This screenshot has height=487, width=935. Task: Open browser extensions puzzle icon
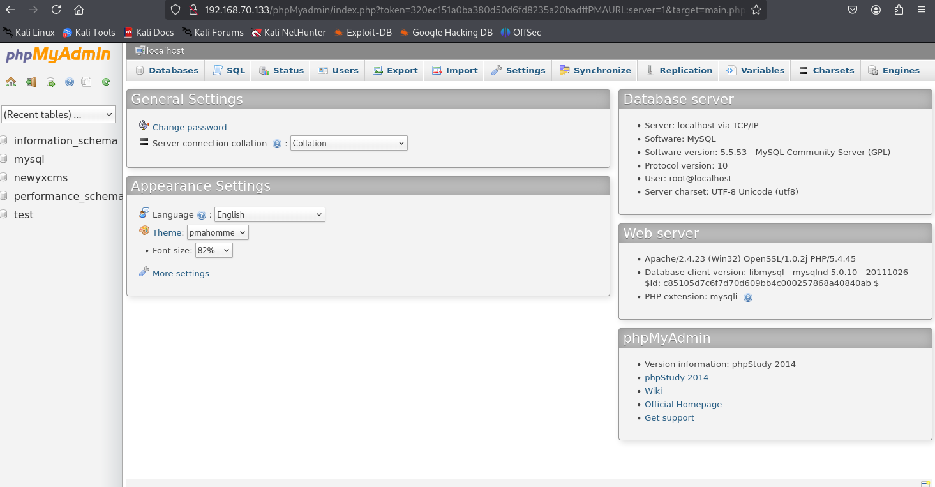click(899, 10)
